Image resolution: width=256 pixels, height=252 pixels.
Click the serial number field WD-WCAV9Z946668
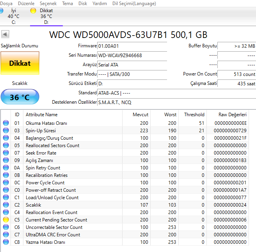(132, 55)
